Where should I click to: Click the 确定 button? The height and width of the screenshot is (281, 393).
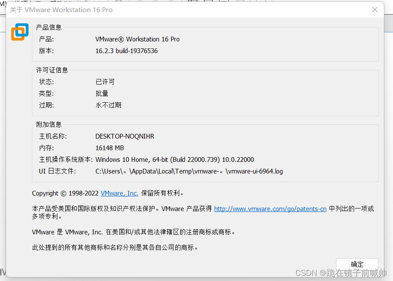pos(357,264)
